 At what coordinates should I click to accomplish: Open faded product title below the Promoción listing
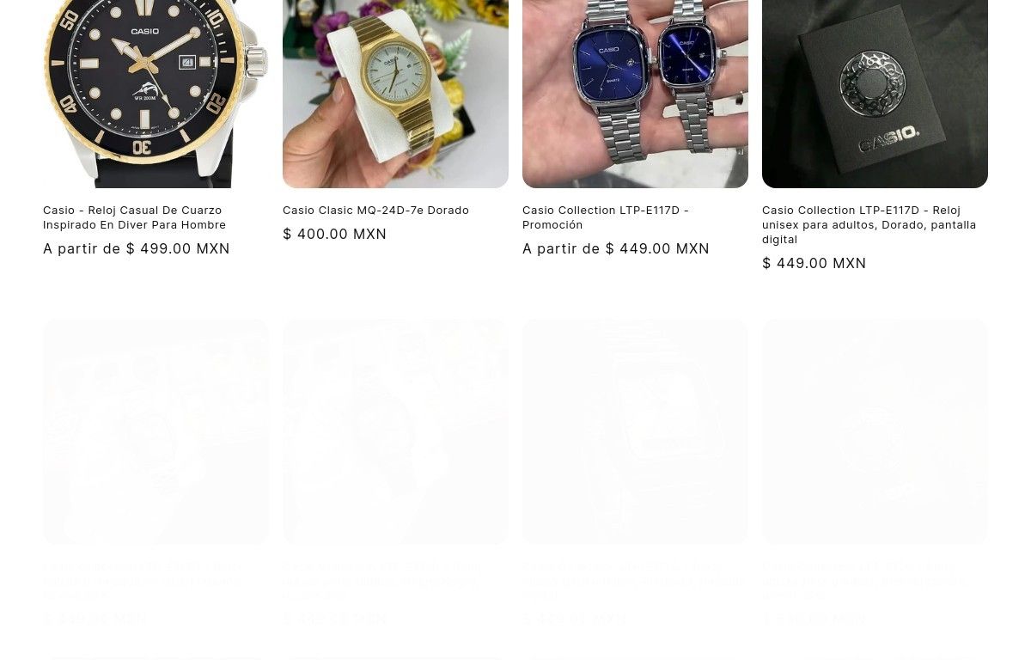point(633,580)
